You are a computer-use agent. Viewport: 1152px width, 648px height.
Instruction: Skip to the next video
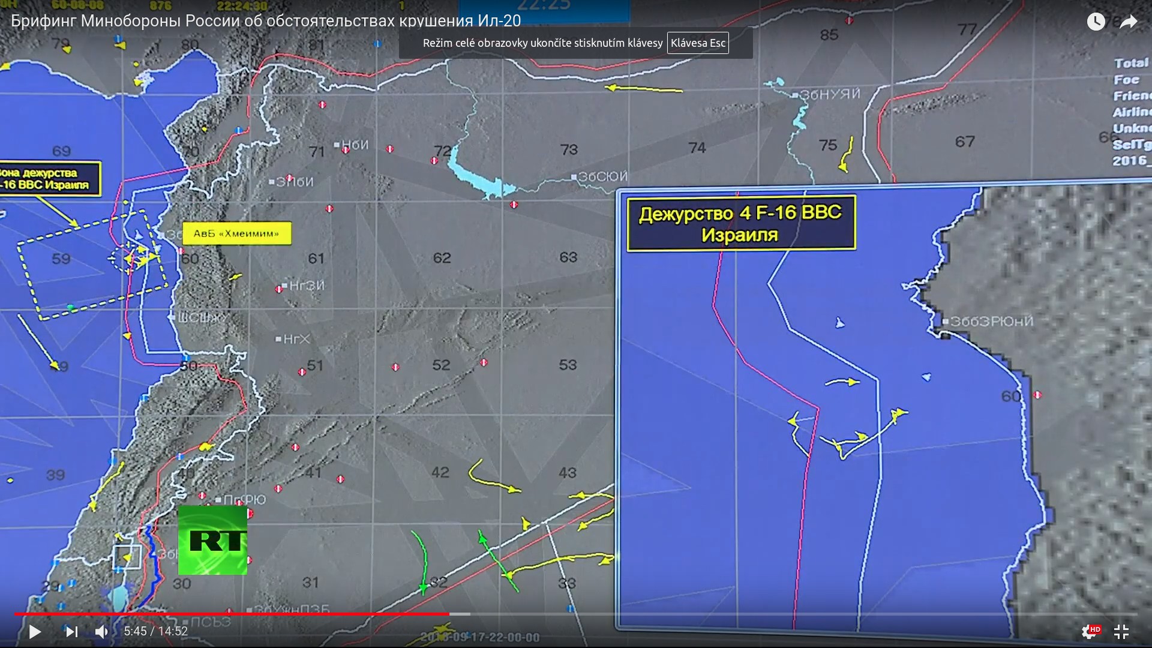click(x=71, y=631)
